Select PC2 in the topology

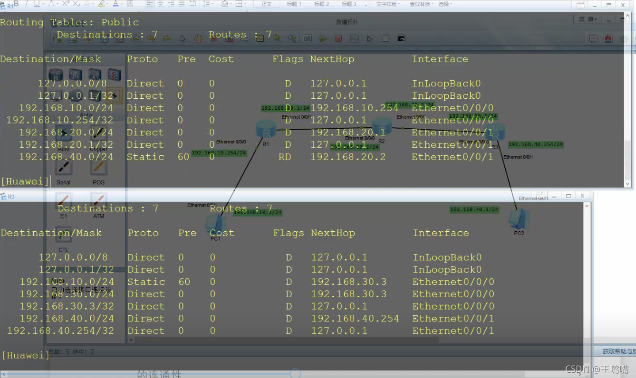tap(519, 218)
